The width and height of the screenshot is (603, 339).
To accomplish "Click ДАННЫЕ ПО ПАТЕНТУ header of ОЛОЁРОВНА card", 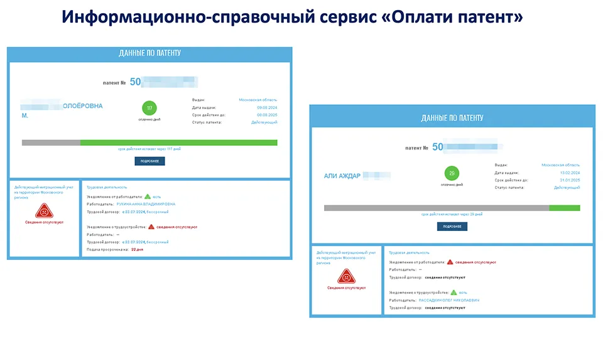I will click(149, 53).
